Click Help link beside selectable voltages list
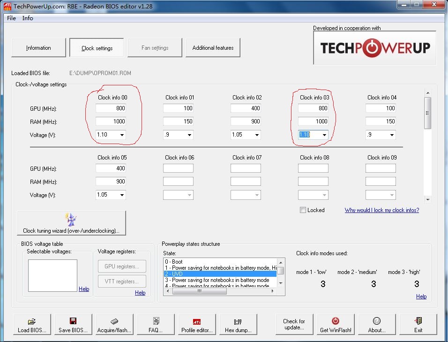This screenshot has height=342, width=448. pos(84,289)
